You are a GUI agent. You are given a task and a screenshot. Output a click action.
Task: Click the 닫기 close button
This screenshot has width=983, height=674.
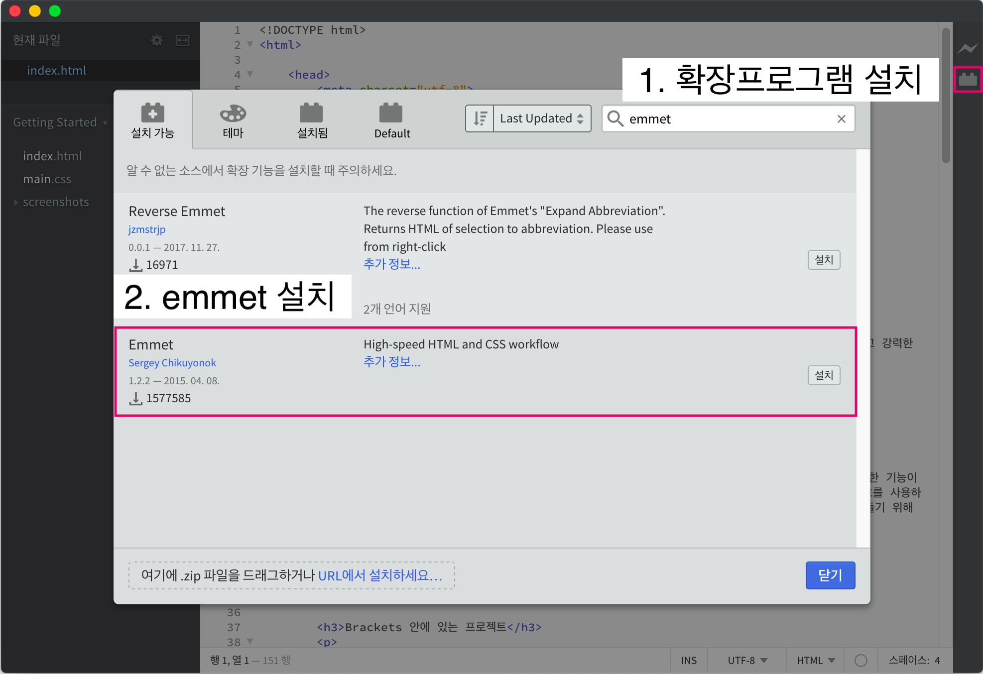pos(830,575)
